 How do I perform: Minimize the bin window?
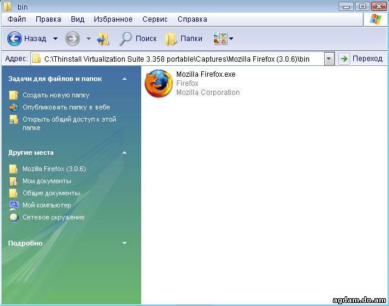(x=346, y=7)
